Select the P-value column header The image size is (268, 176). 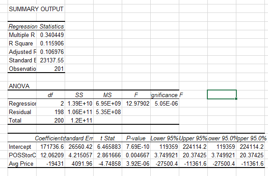click(x=136, y=138)
